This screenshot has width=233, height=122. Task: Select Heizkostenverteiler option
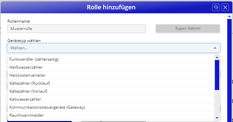(111, 75)
